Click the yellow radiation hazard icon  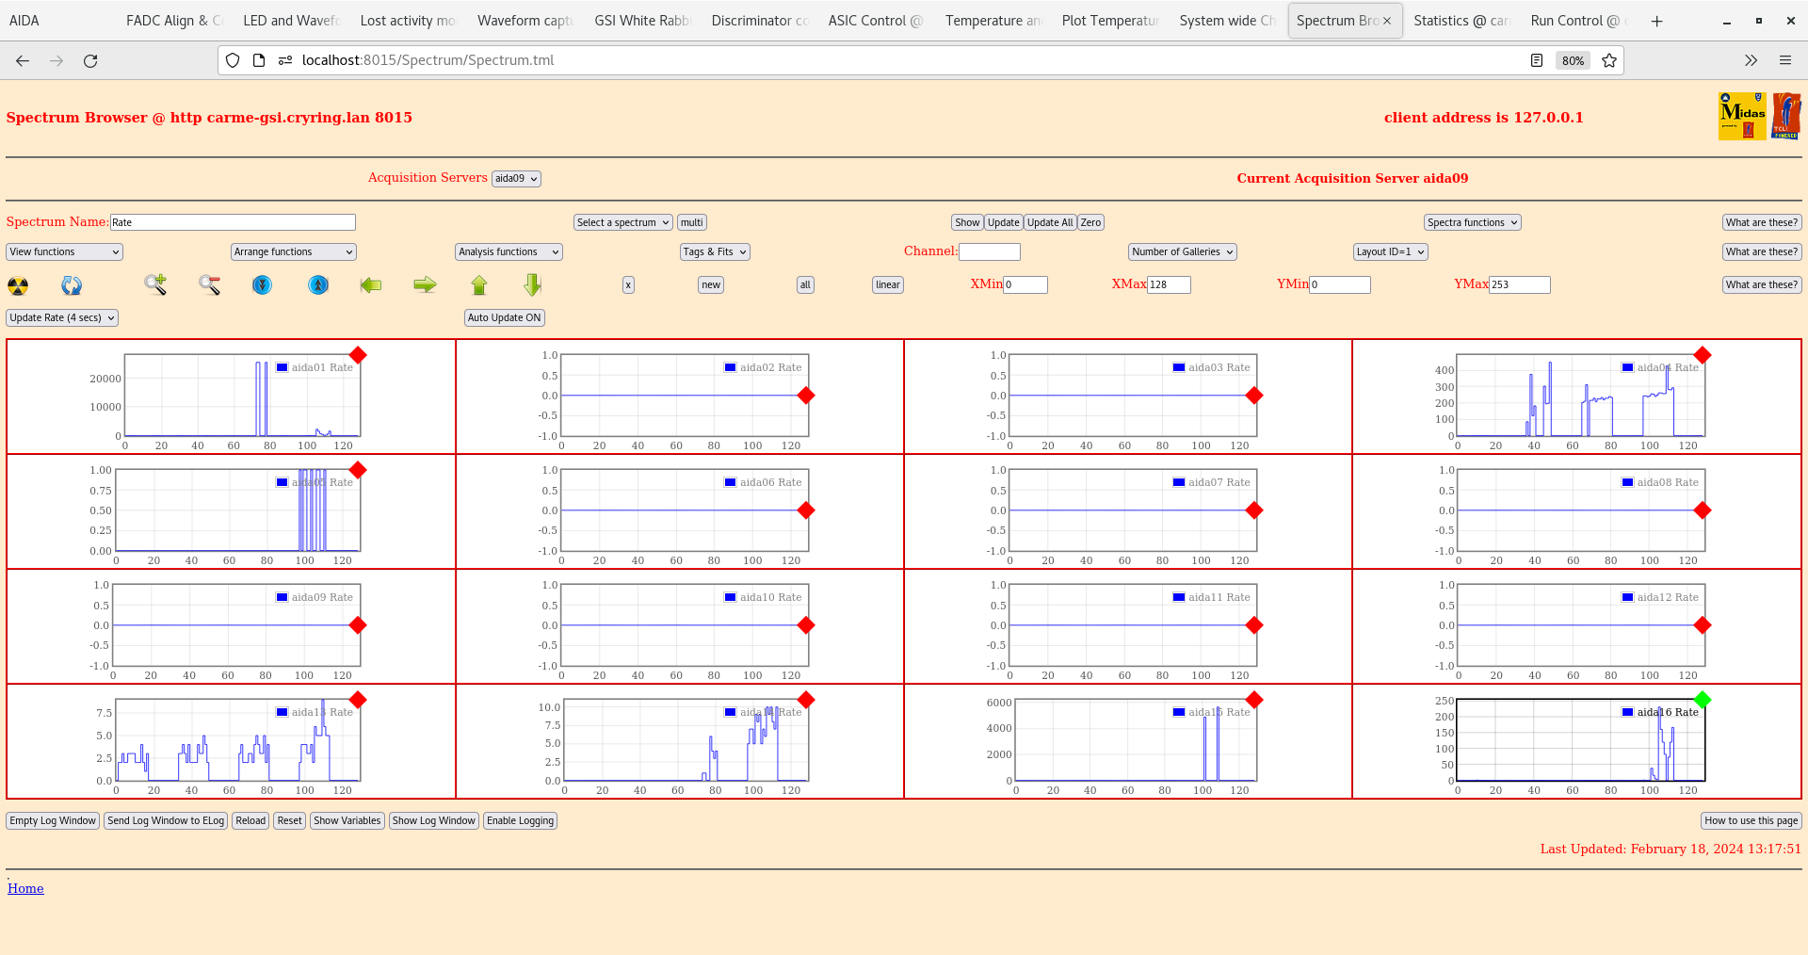coord(18,285)
